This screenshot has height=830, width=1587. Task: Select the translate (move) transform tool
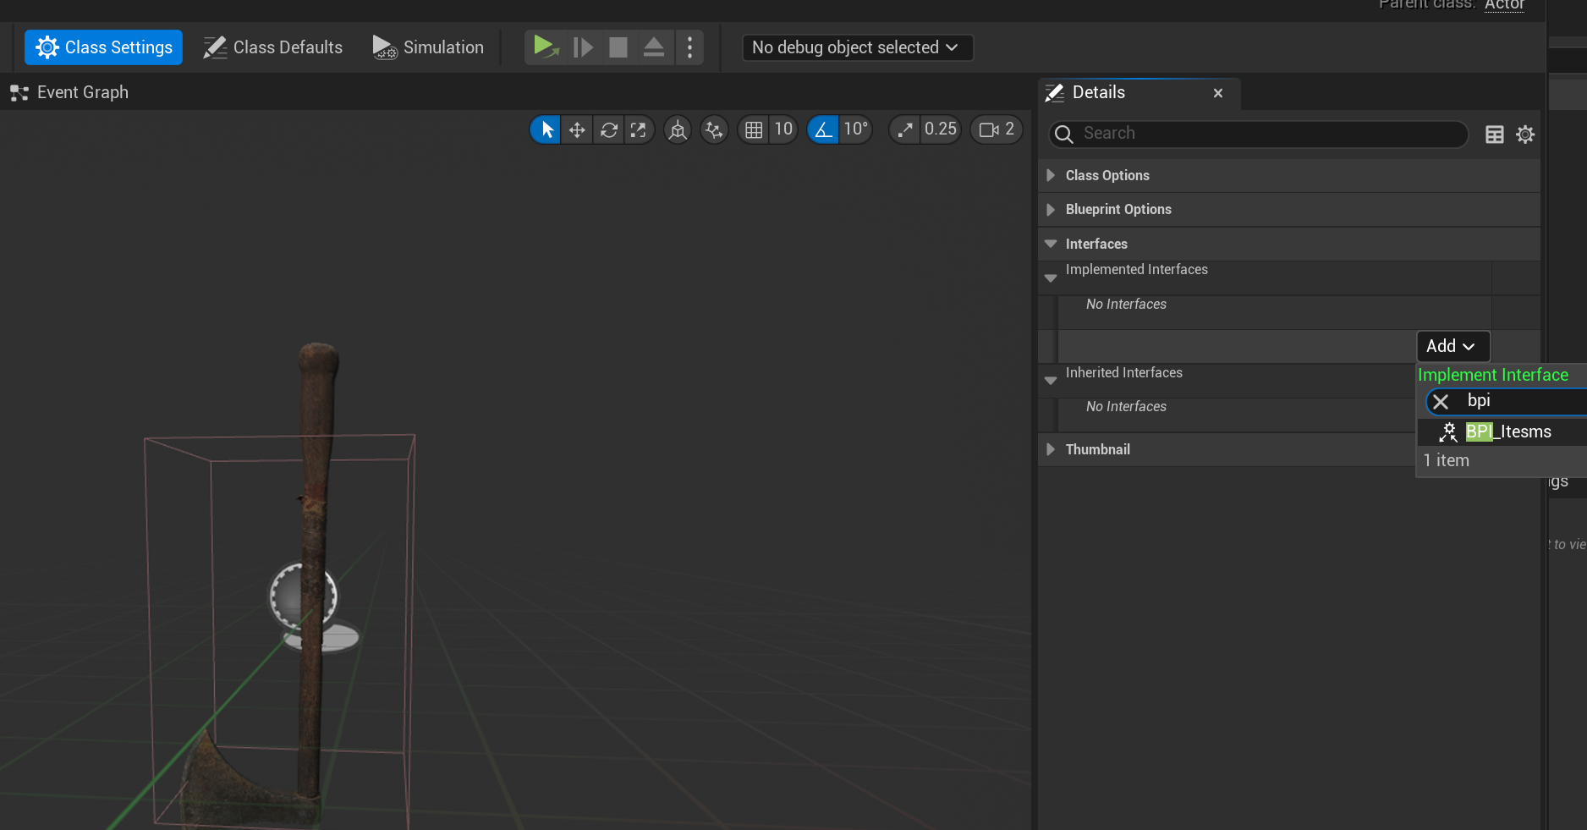point(577,129)
